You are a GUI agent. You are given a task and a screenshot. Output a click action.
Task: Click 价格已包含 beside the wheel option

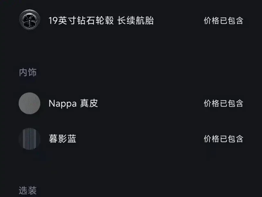(x=224, y=21)
